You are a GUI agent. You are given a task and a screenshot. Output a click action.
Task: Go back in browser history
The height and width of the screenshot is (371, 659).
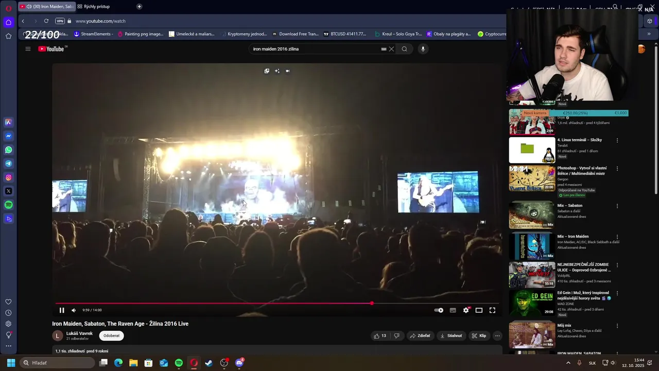23,21
